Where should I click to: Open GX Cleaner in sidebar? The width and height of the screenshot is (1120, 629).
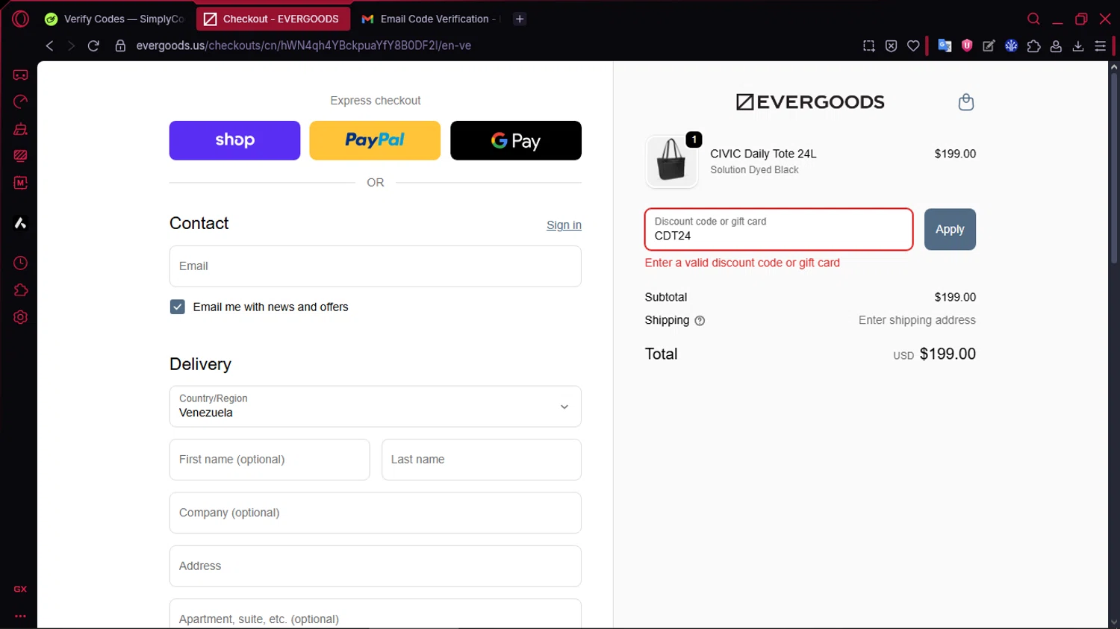point(20,129)
